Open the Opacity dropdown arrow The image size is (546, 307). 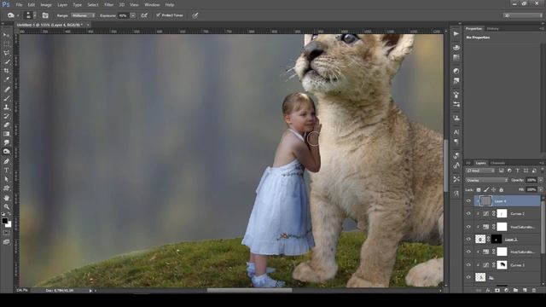540,180
